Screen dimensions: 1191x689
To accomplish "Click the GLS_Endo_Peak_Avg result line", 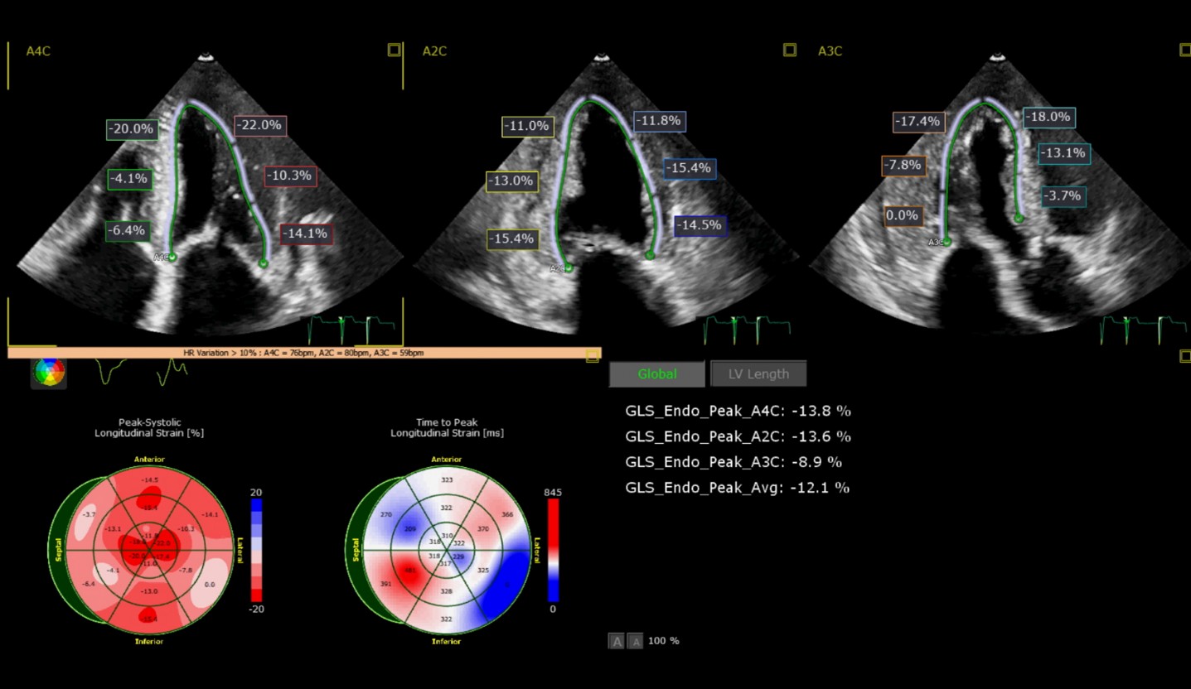I will (737, 488).
